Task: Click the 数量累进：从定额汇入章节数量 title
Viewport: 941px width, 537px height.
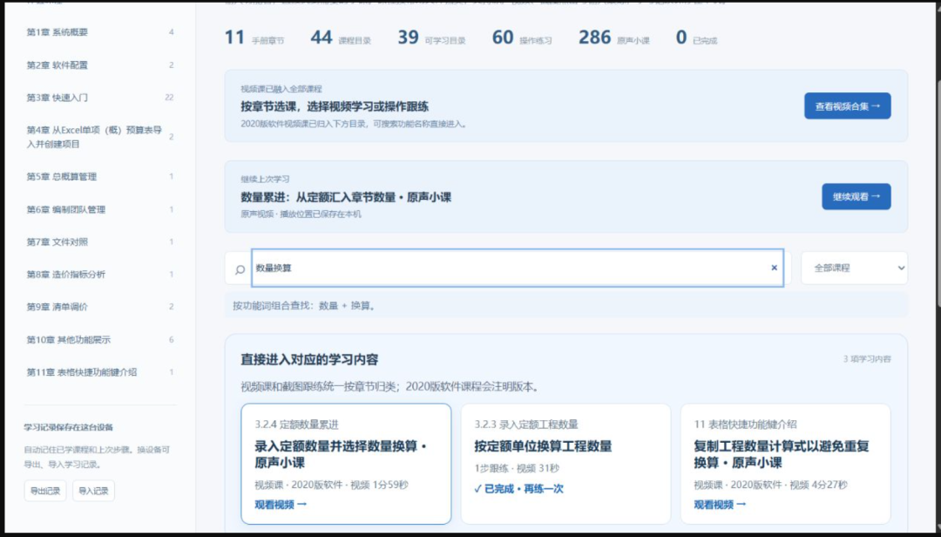Action: click(x=346, y=198)
